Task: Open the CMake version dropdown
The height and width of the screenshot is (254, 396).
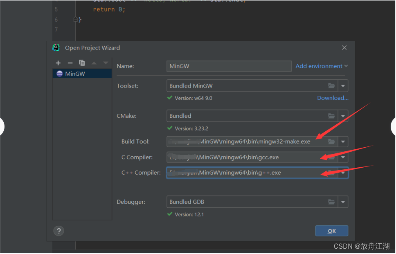Action: (x=344, y=116)
